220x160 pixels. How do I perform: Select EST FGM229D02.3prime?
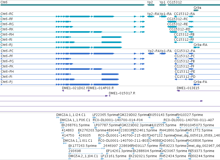pos(135,125)
